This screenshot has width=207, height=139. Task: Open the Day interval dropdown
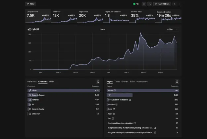[173, 29]
